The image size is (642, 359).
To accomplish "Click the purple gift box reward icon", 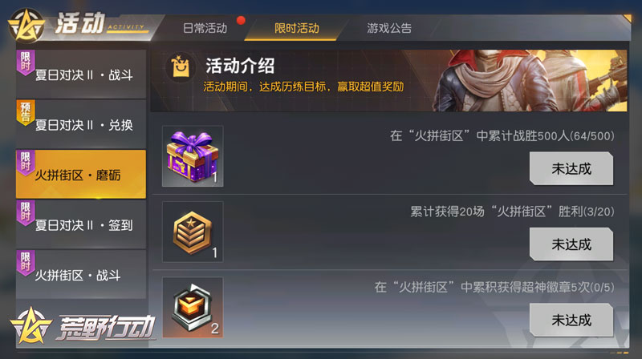I will click(193, 156).
